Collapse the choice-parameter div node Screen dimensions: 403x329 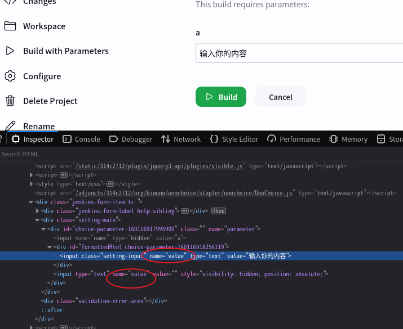[x=43, y=229]
